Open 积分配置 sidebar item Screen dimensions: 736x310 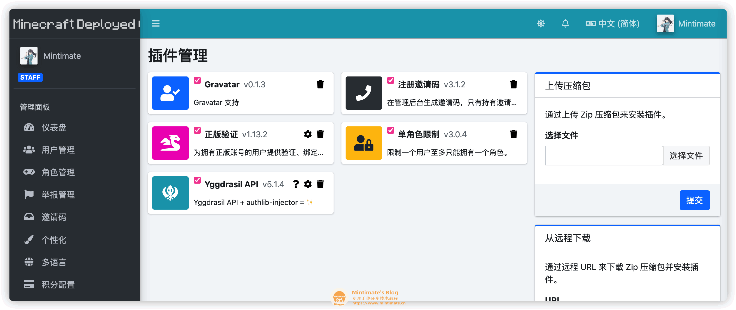pyautogui.click(x=74, y=284)
